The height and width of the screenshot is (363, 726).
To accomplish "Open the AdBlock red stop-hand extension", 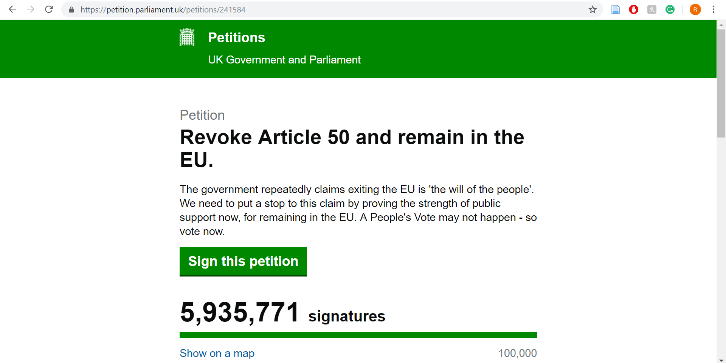I will [634, 9].
